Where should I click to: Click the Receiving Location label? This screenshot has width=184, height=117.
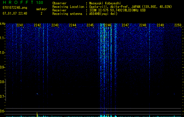coord(68,7)
